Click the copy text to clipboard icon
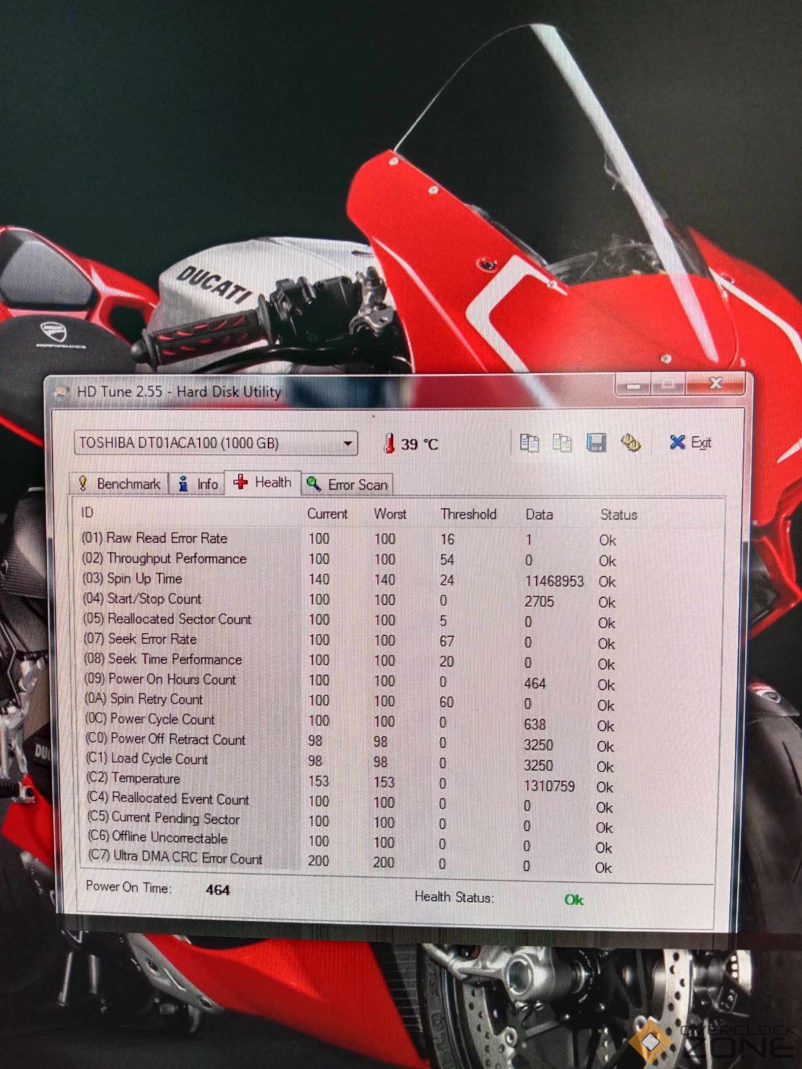Screen dimensions: 802x1069 [529, 443]
